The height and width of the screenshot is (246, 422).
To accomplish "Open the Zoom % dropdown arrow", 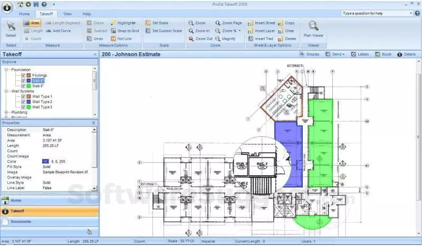I will click(239, 31).
